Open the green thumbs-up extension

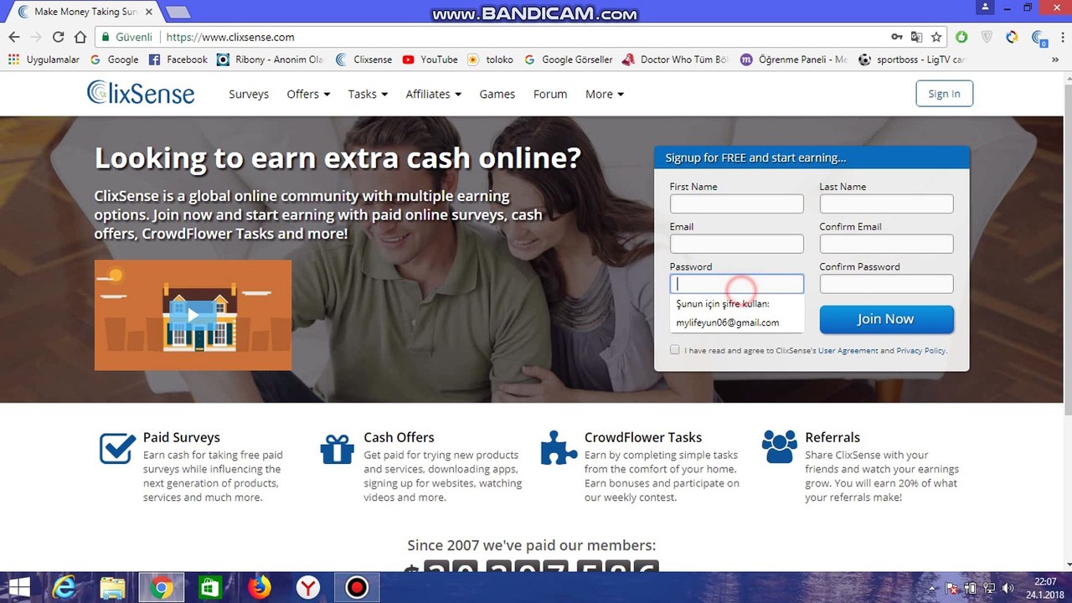click(961, 37)
